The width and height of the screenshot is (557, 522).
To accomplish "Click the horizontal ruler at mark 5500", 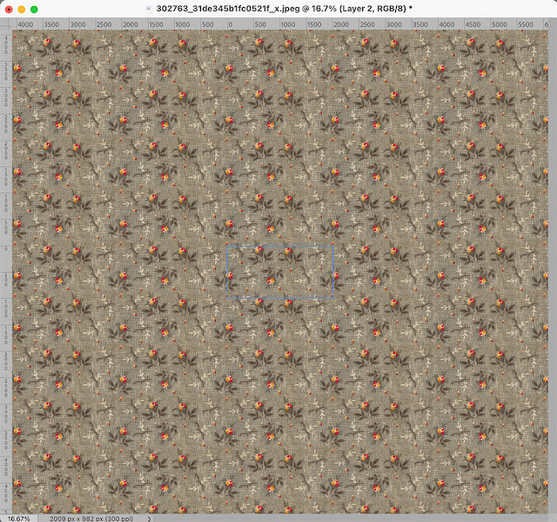I will (526, 24).
